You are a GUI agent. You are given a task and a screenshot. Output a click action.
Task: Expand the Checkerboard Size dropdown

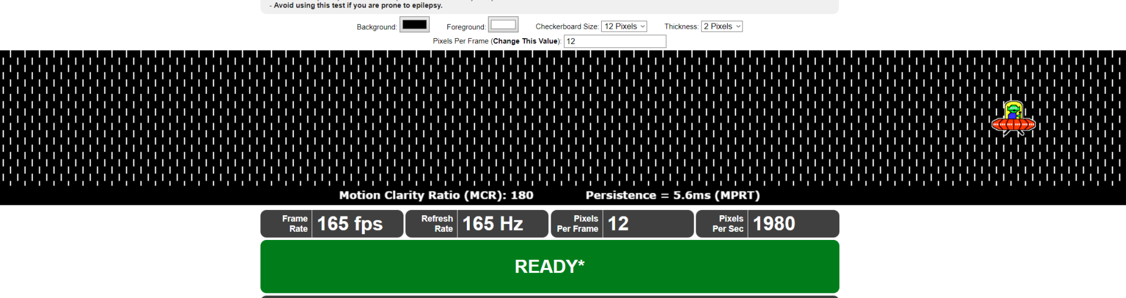point(624,26)
